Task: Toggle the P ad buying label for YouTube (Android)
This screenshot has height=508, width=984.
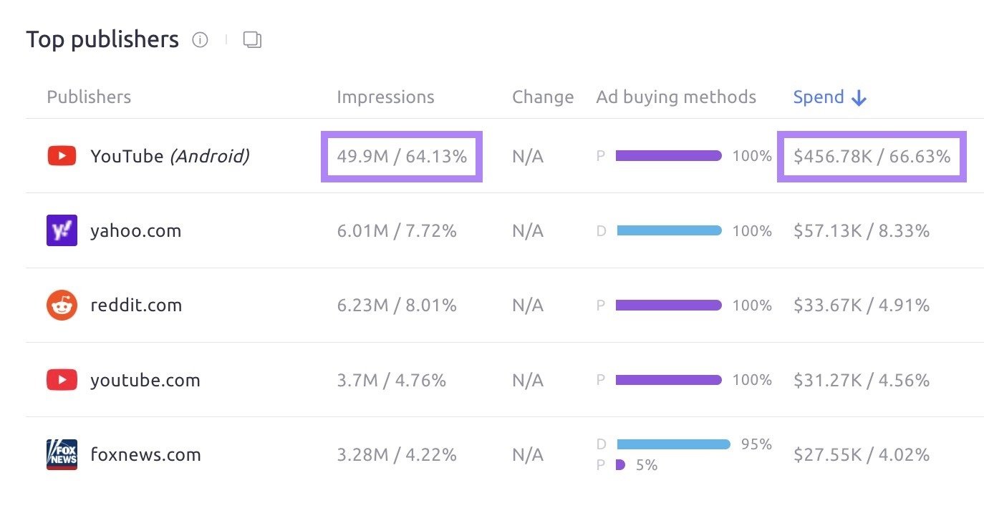Action: [x=602, y=155]
